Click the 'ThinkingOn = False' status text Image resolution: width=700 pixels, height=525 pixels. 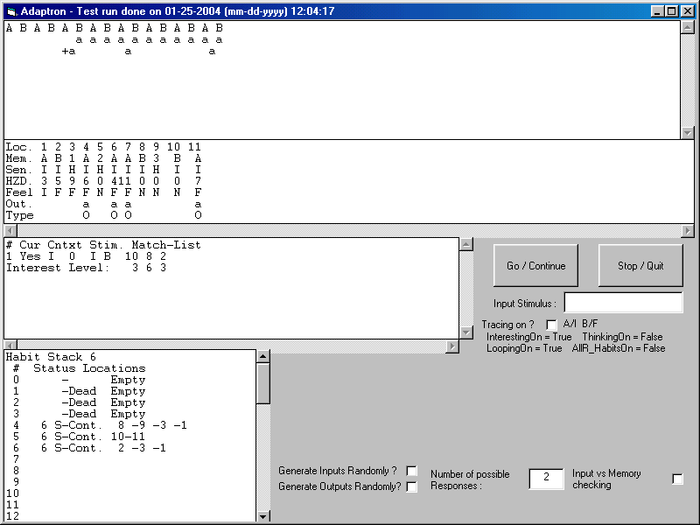(x=622, y=337)
